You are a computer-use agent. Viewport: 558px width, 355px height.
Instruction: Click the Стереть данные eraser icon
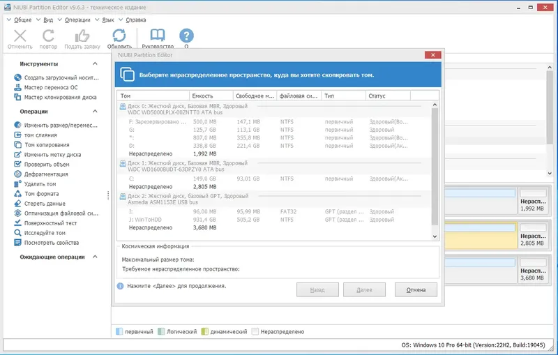click(x=18, y=203)
